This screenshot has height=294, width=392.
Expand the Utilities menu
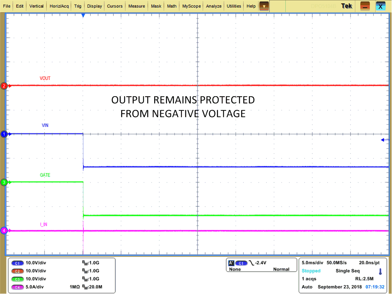(234, 6)
